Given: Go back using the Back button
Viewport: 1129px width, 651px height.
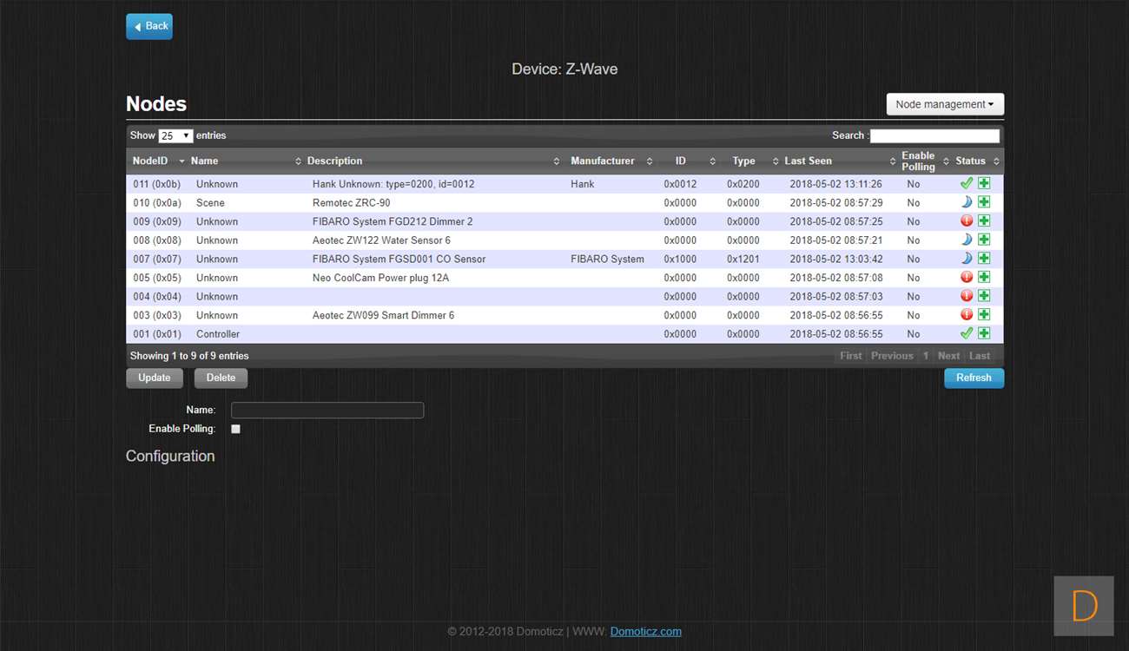Looking at the screenshot, I should 149,26.
